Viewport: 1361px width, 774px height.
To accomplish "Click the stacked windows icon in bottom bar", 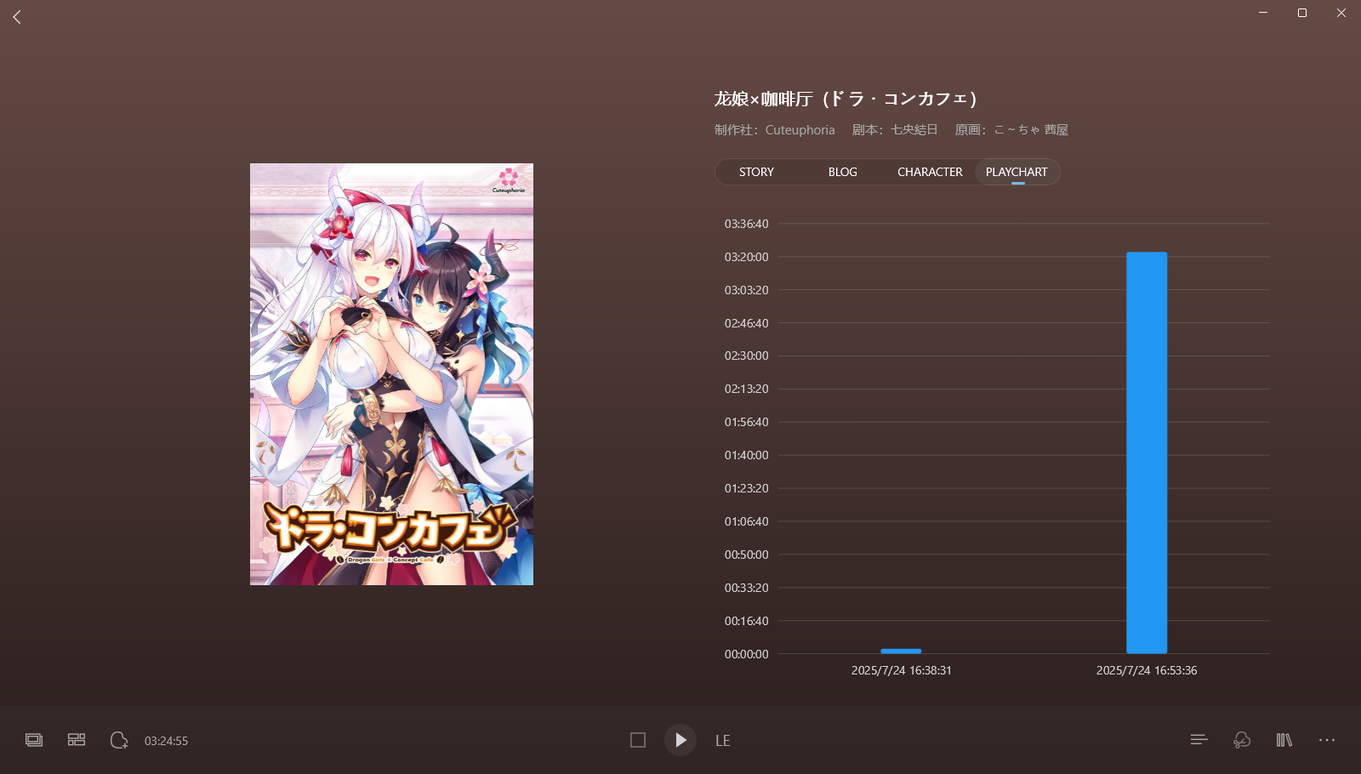I will click(34, 740).
